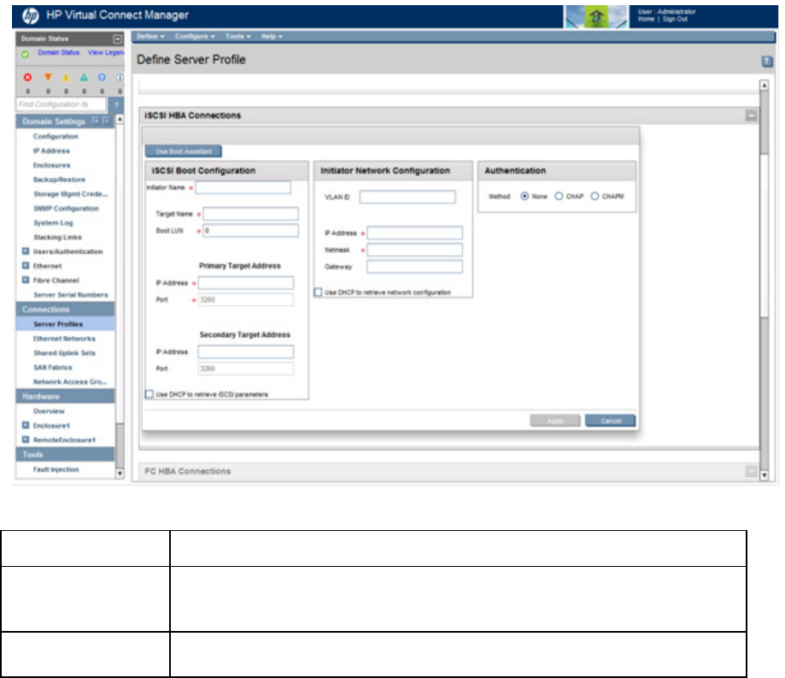The height and width of the screenshot is (678, 785).
Task: Expand the Users/Authentication tree node
Action: pos(26,252)
